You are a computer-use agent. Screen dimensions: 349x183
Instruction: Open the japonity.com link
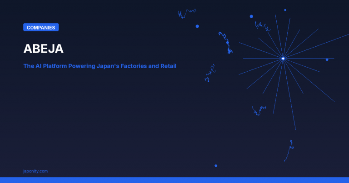(x=35, y=171)
